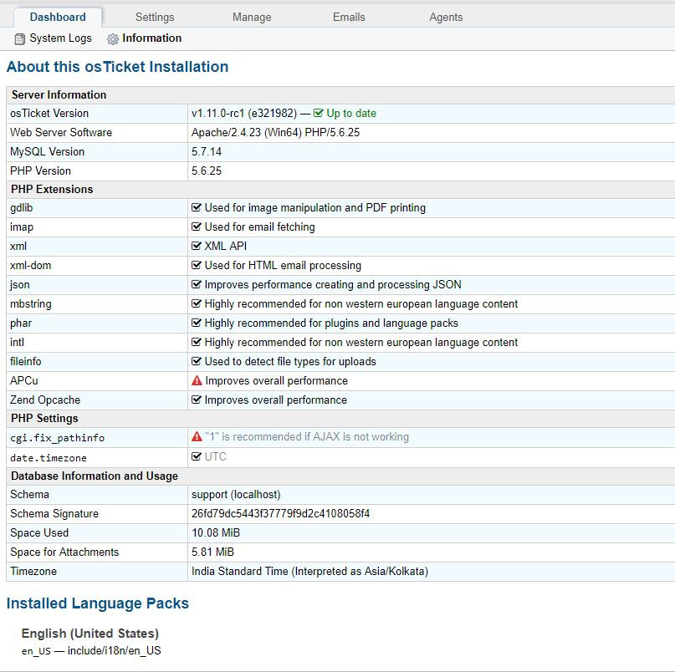Click the 'cgi.fix_pathinfo' setting name
Screen dimensions: 675x672
click(x=57, y=438)
